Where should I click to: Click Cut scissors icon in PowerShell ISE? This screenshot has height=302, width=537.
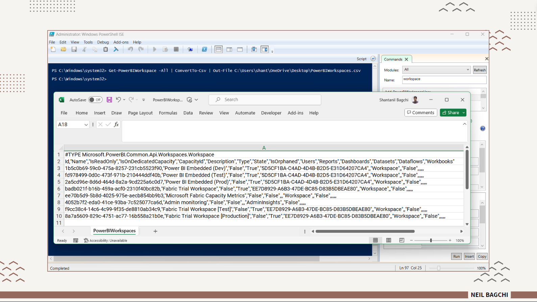click(x=84, y=50)
